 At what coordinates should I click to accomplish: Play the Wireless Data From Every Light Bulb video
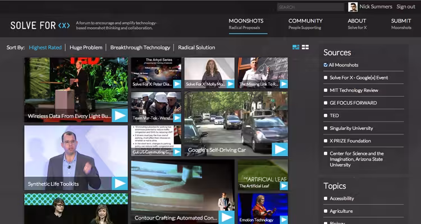click(120, 115)
